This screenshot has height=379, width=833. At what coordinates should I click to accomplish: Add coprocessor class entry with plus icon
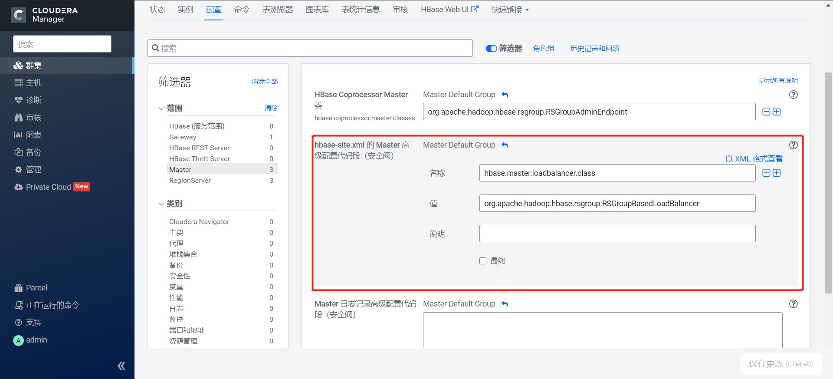pyautogui.click(x=777, y=112)
